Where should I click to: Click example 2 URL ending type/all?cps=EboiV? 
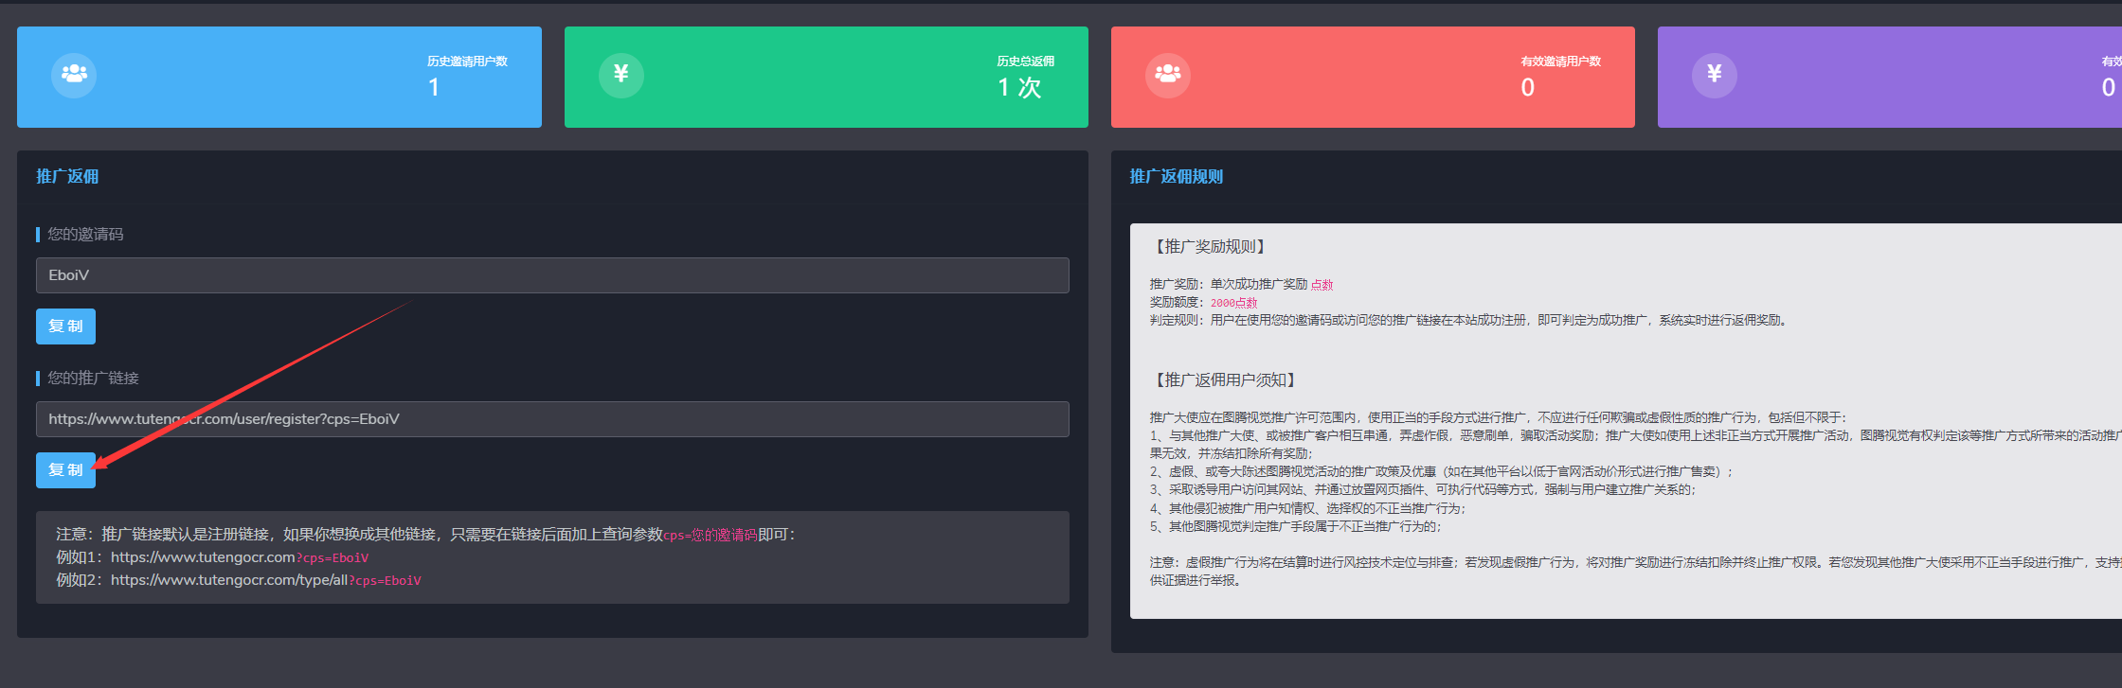click(x=266, y=580)
